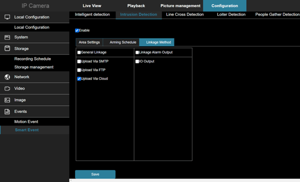Screen dimensions: 300x182
Task: Open Picture management tab
Action: tap(180, 5)
